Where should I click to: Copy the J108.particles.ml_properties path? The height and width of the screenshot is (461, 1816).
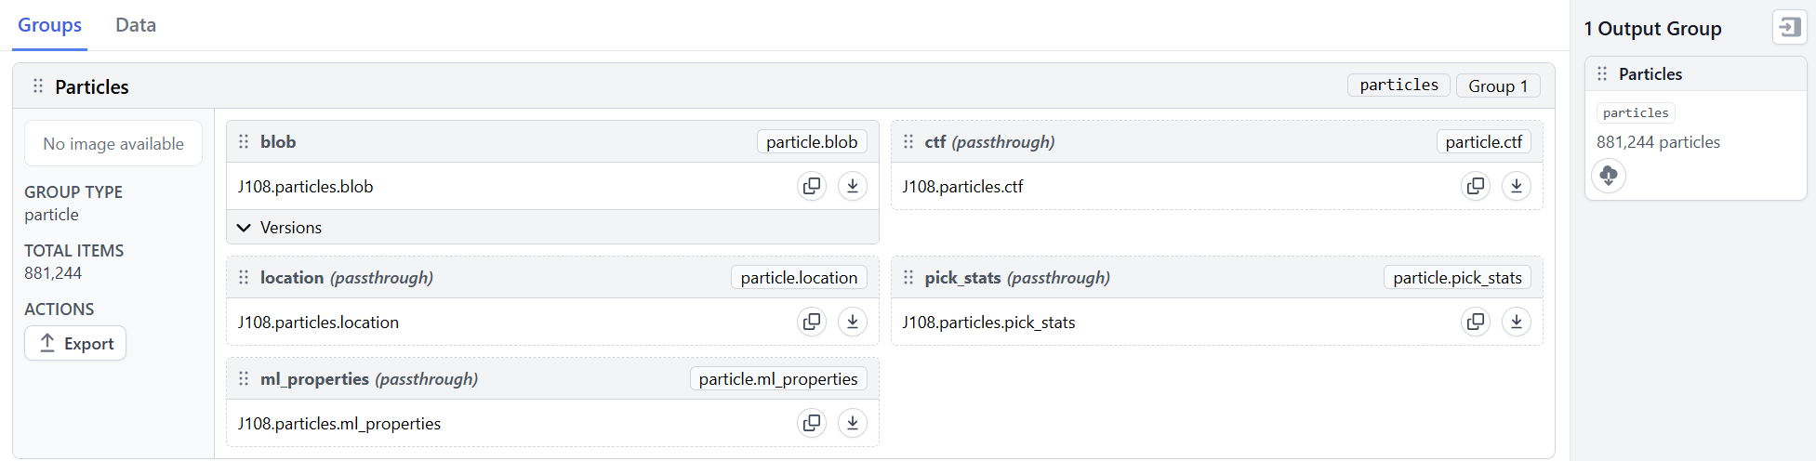click(812, 423)
